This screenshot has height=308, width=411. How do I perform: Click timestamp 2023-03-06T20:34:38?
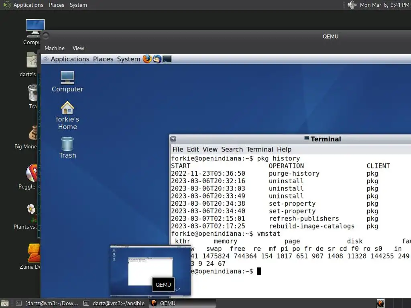coord(208,204)
